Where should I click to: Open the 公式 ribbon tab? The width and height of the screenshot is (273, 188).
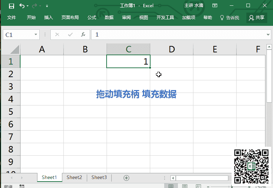(x=92, y=17)
